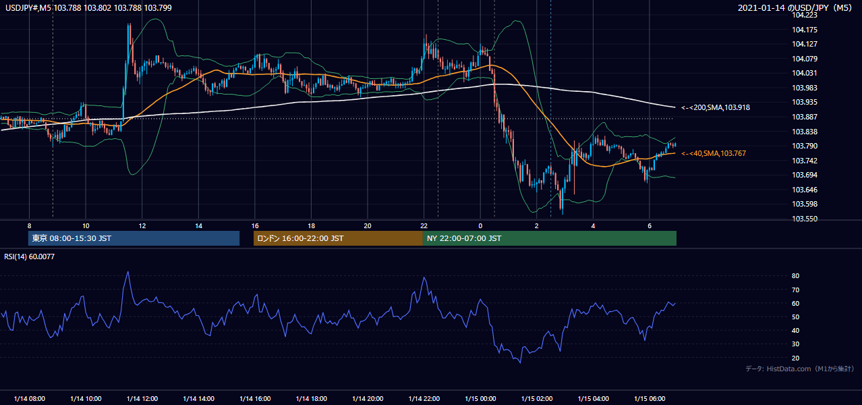
Task: Click hour tick 18 under price chart
Action: [x=311, y=225]
